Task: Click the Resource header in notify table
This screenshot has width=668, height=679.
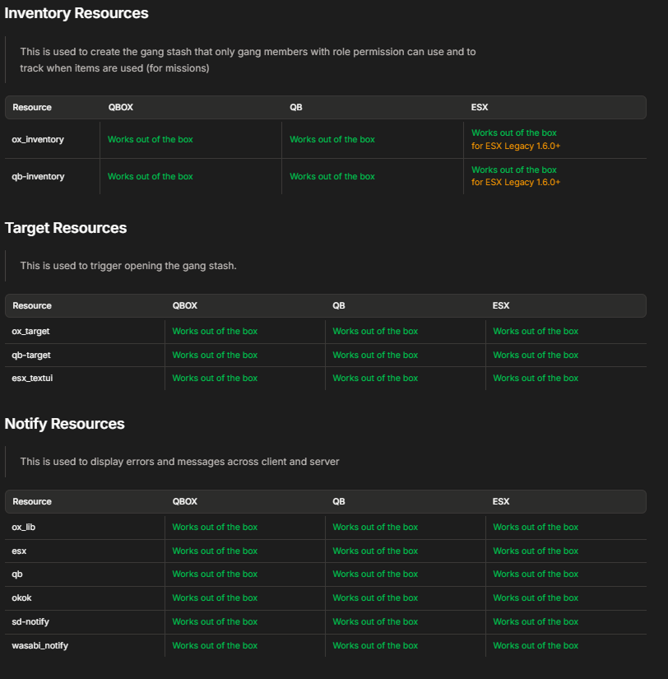Action: tap(32, 501)
